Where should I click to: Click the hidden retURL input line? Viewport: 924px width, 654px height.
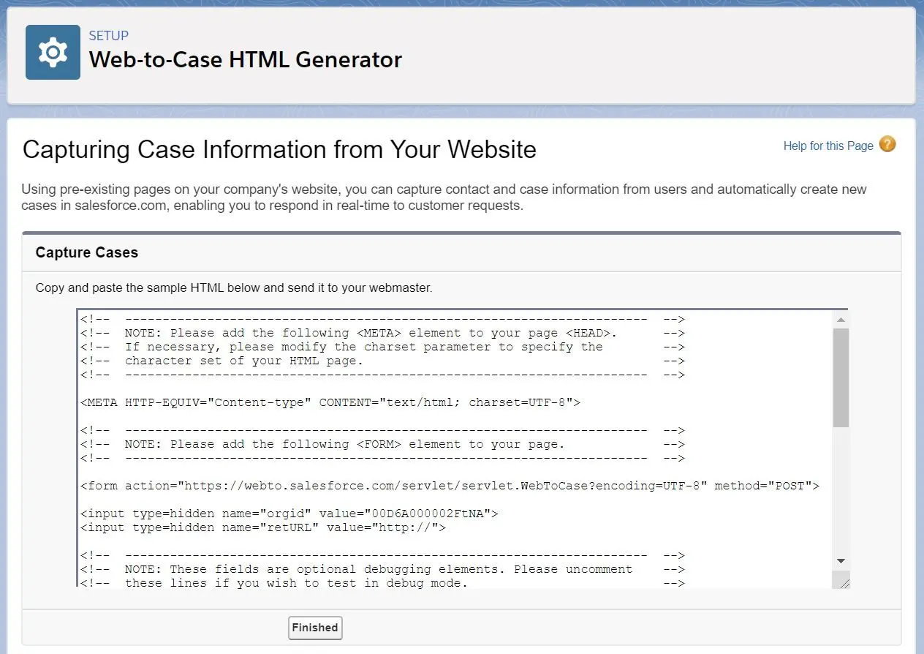tap(263, 527)
